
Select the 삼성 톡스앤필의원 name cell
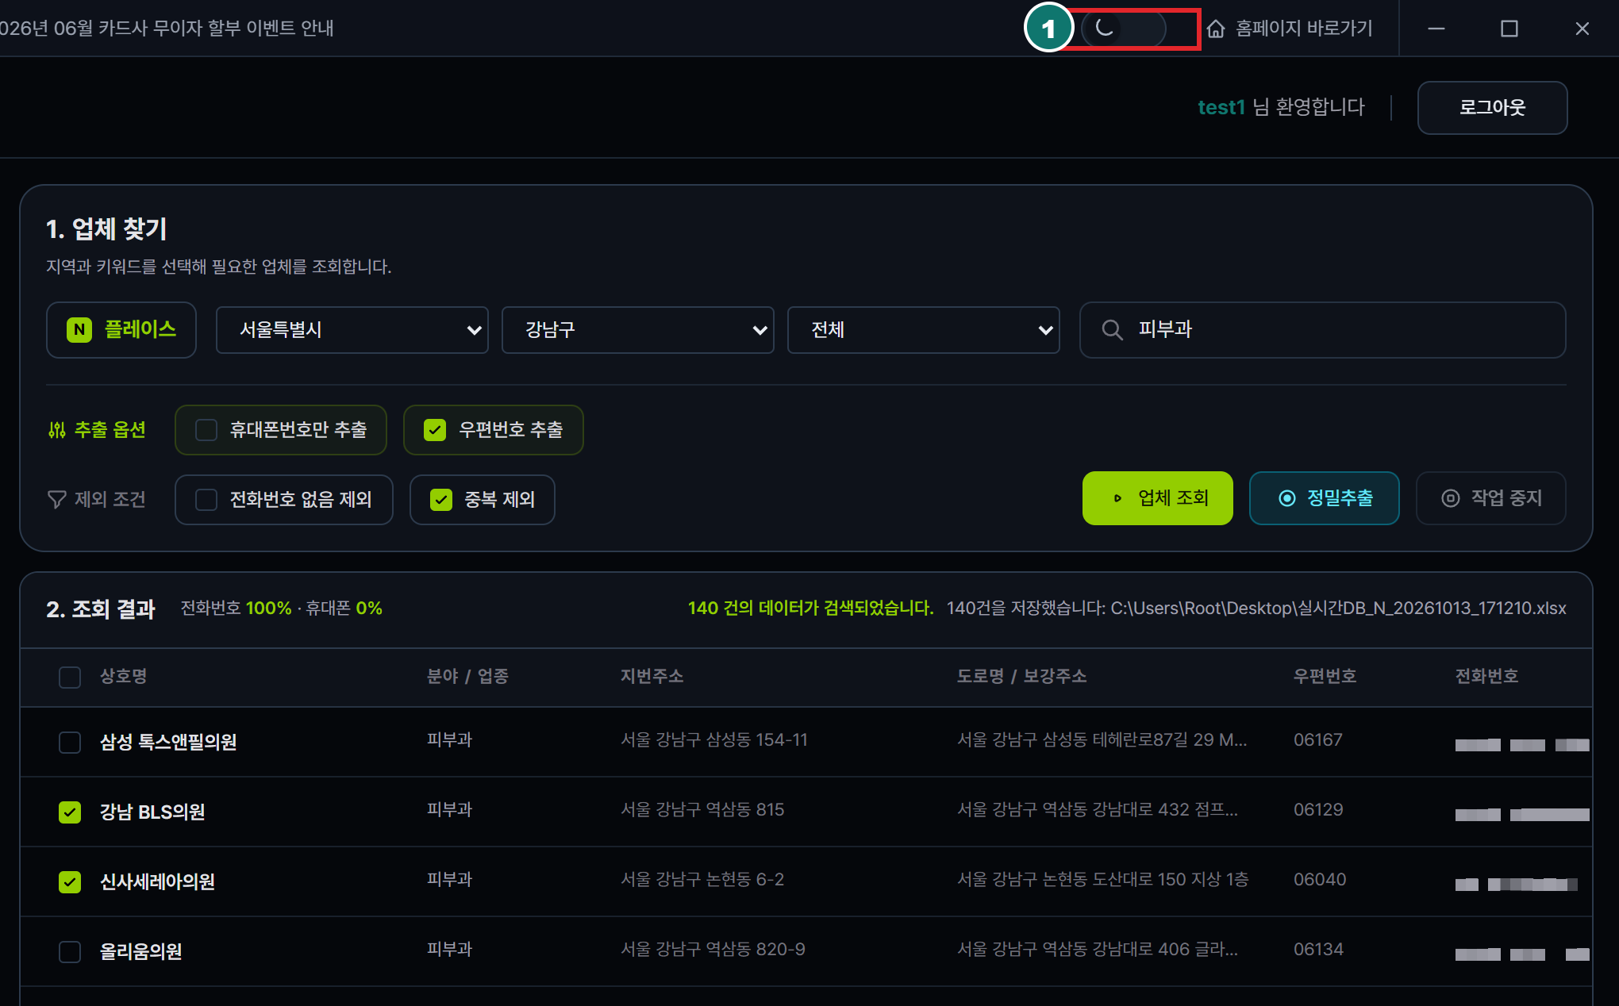coord(168,742)
